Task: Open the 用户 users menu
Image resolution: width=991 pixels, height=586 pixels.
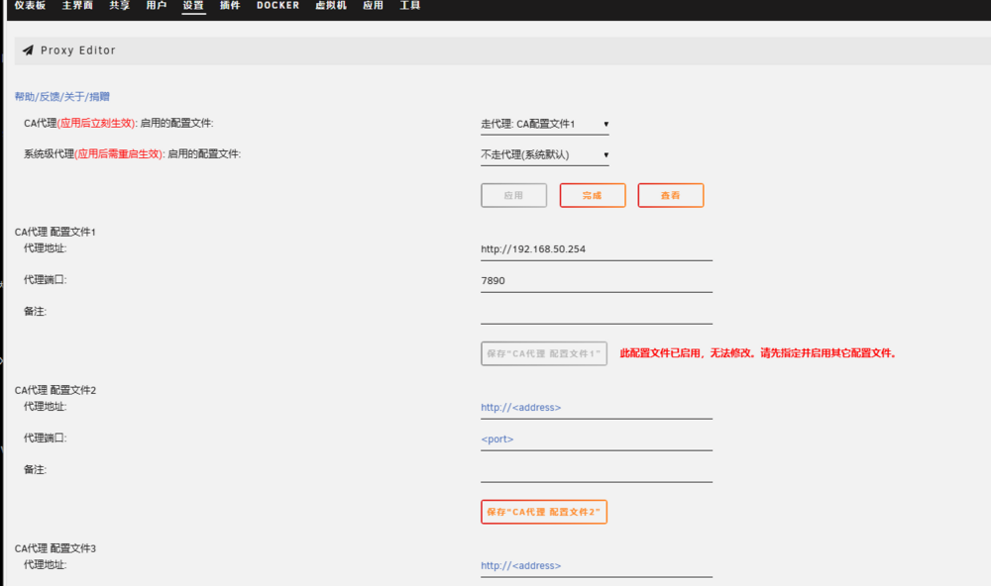Action: tap(157, 6)
